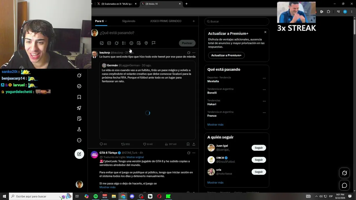
Task: Click the rocket icon in the sidebar
Action: pyautogui.click(x=79, y=108)
